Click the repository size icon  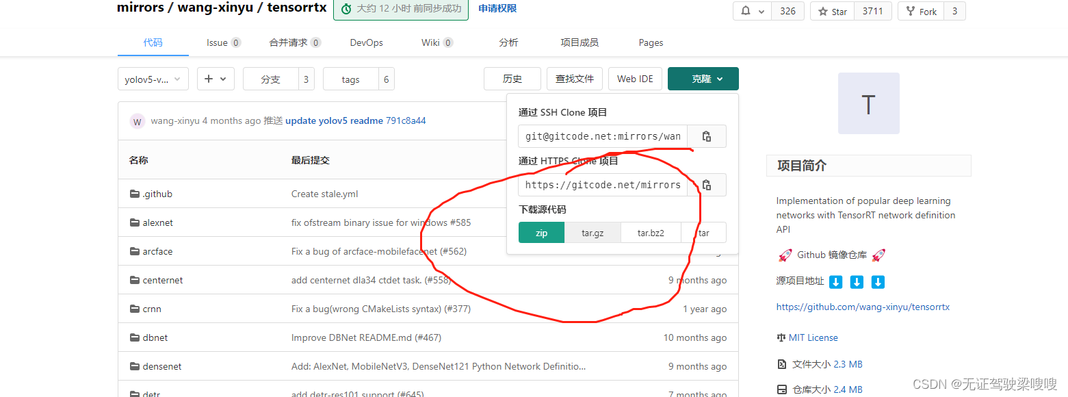click(781, 389)
